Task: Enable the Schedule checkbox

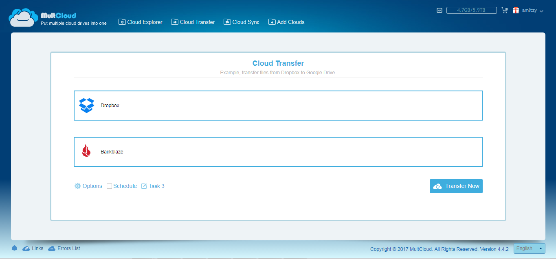Action: [109, 186]
